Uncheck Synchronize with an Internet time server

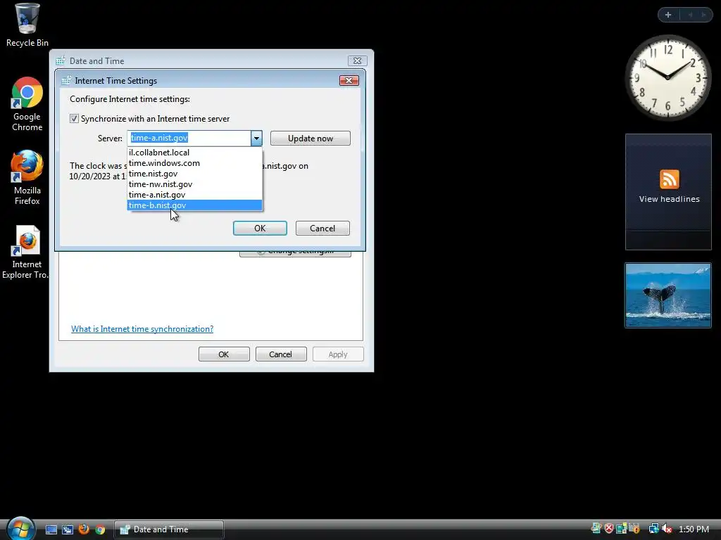point(74,118)
